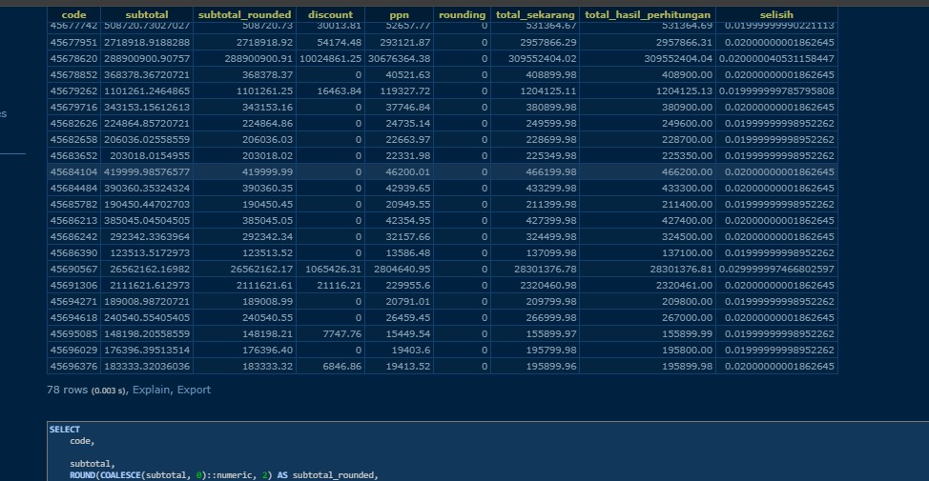Select code cell 45685782

click(x=73, y=204)
